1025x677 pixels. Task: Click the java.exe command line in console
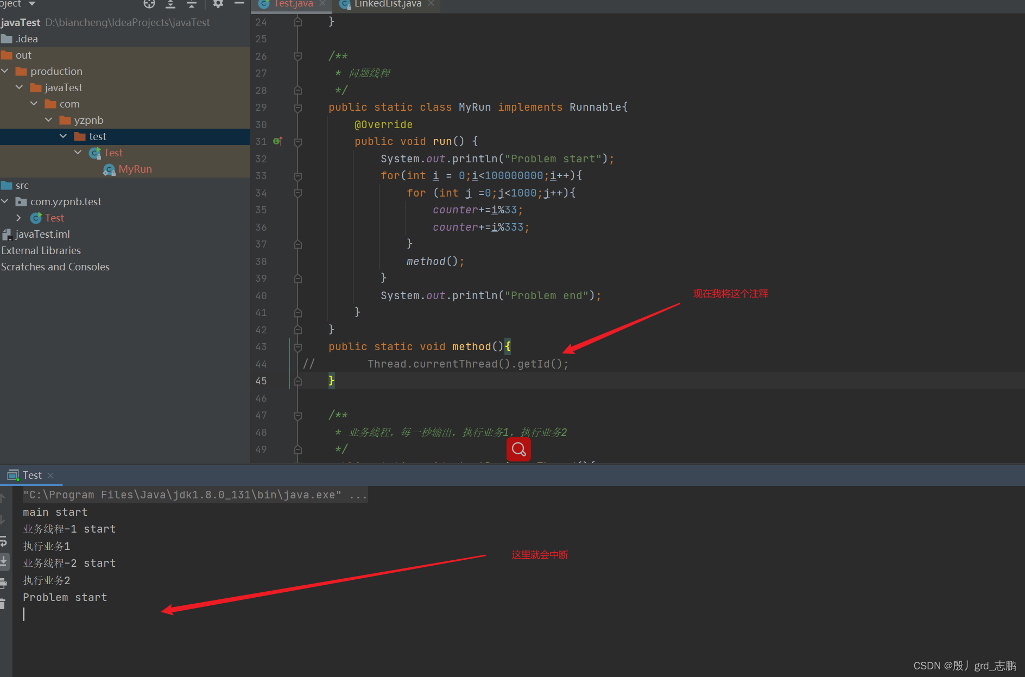click(x=195, y=495)
